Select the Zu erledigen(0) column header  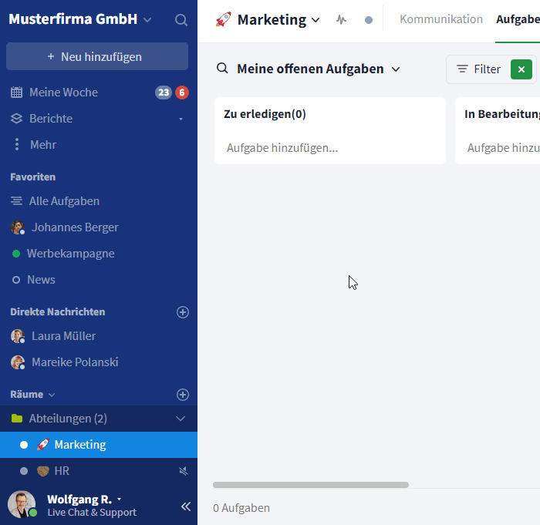265,114
